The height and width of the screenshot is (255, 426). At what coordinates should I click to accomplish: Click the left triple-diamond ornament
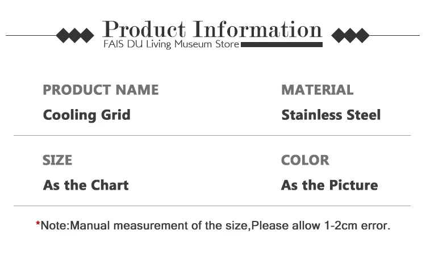(75, 35)
